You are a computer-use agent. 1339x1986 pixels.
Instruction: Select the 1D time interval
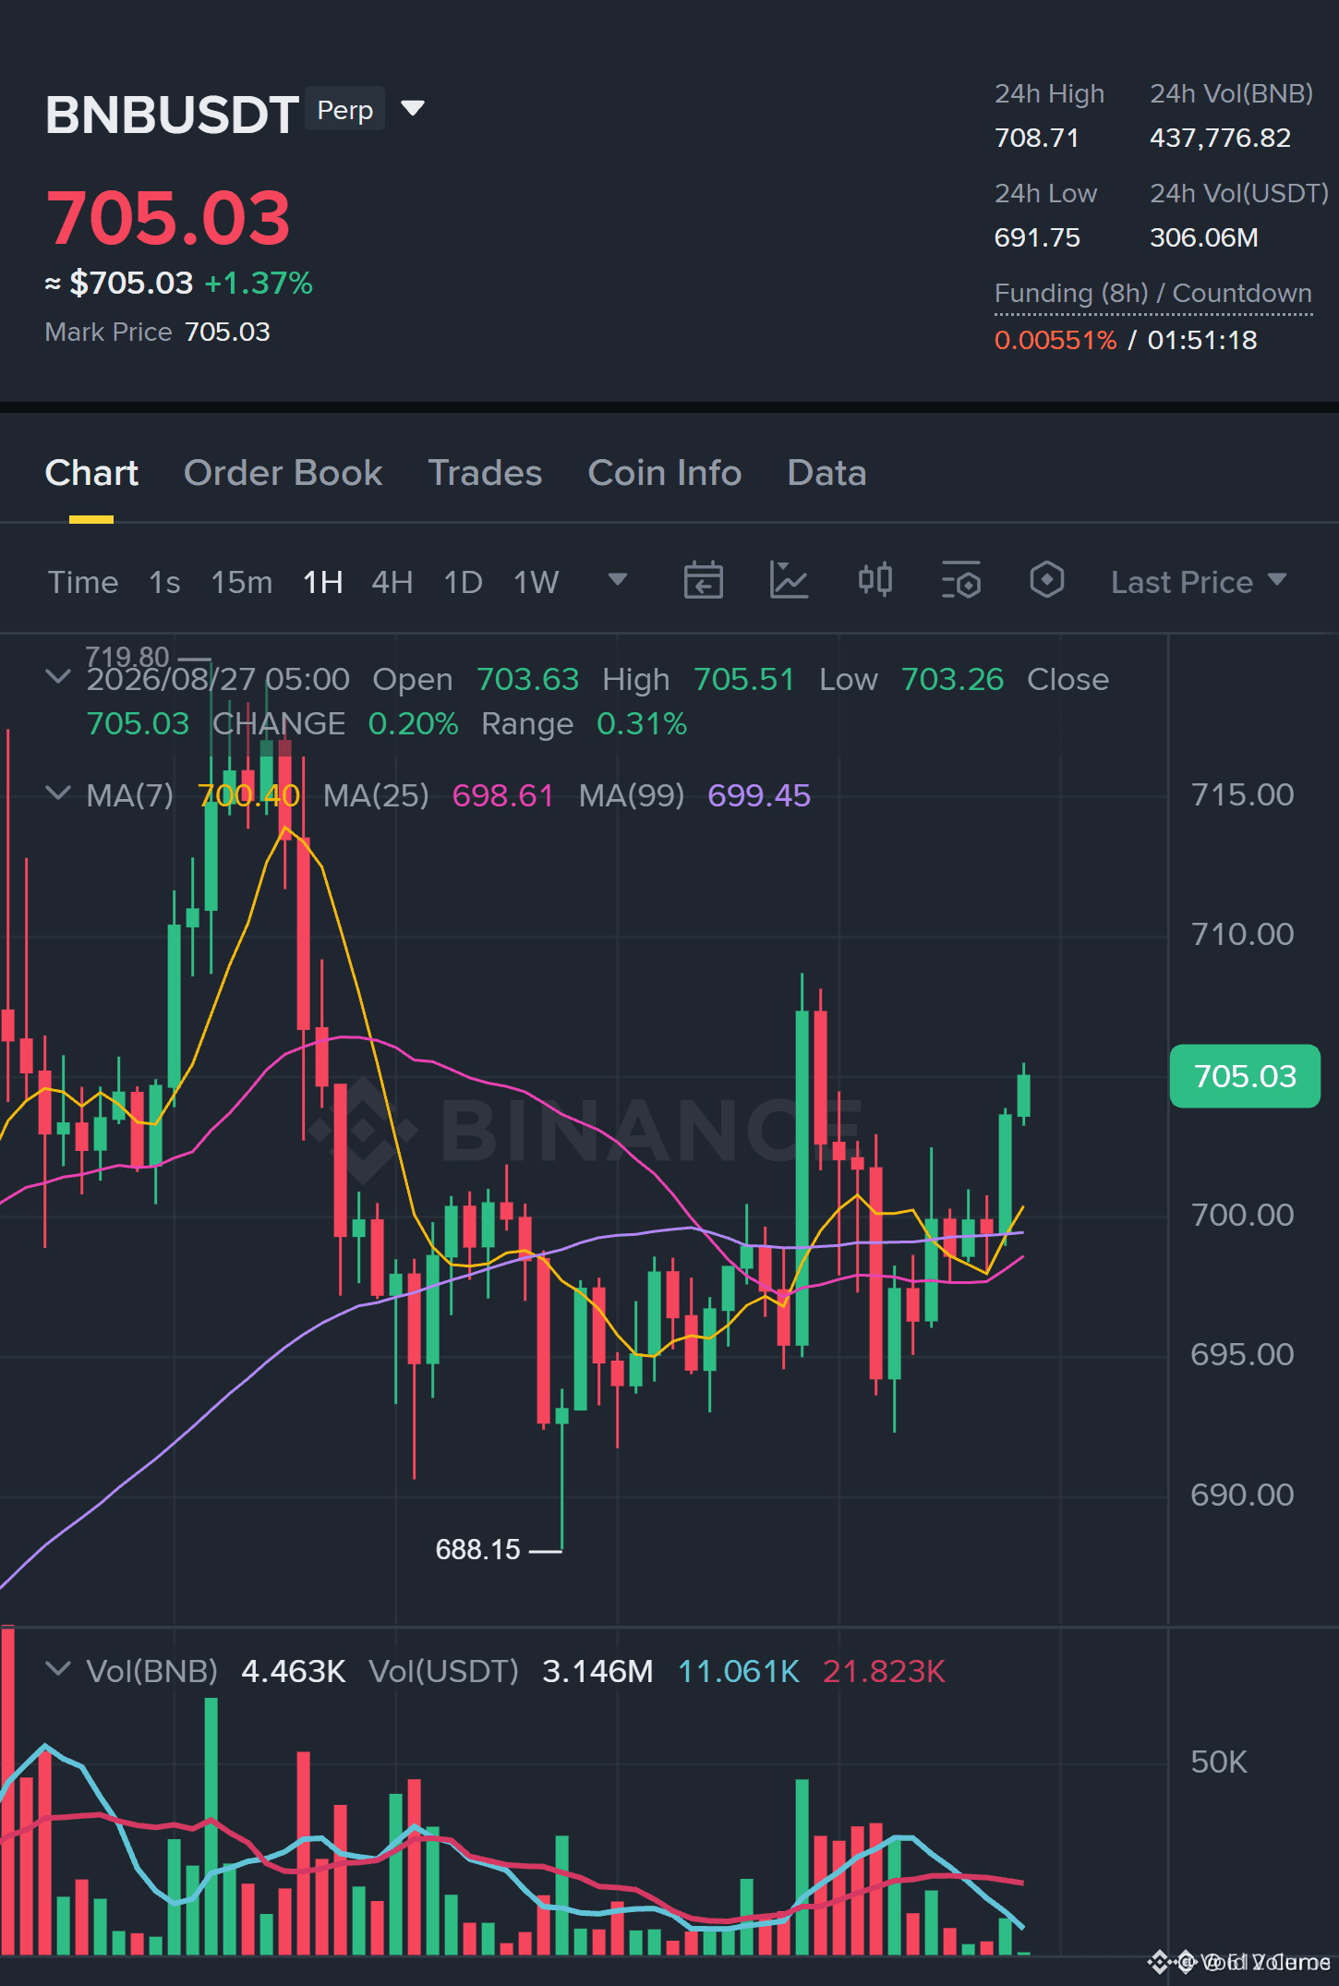(x=464, y=582)
